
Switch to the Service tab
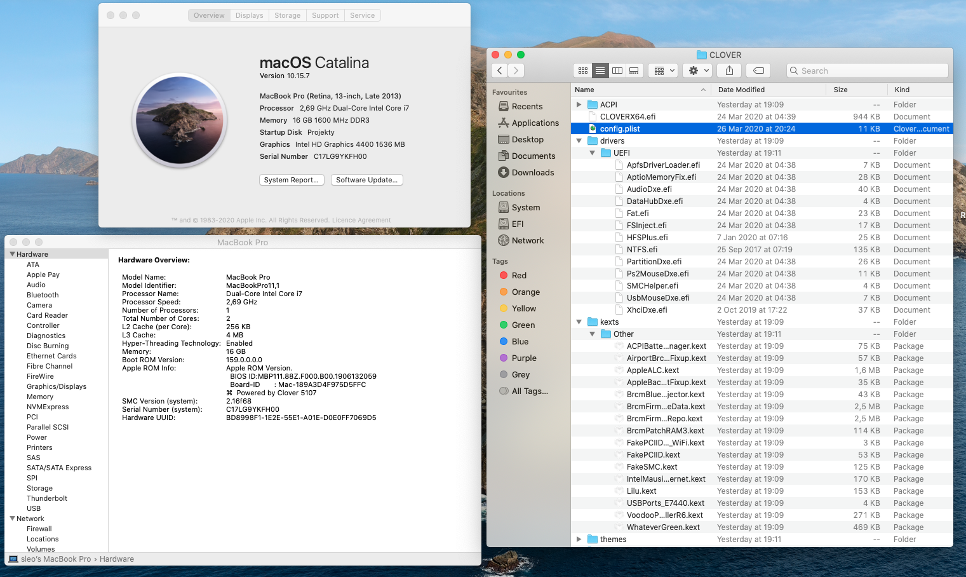pyautogui.click(x=362, y=15)
